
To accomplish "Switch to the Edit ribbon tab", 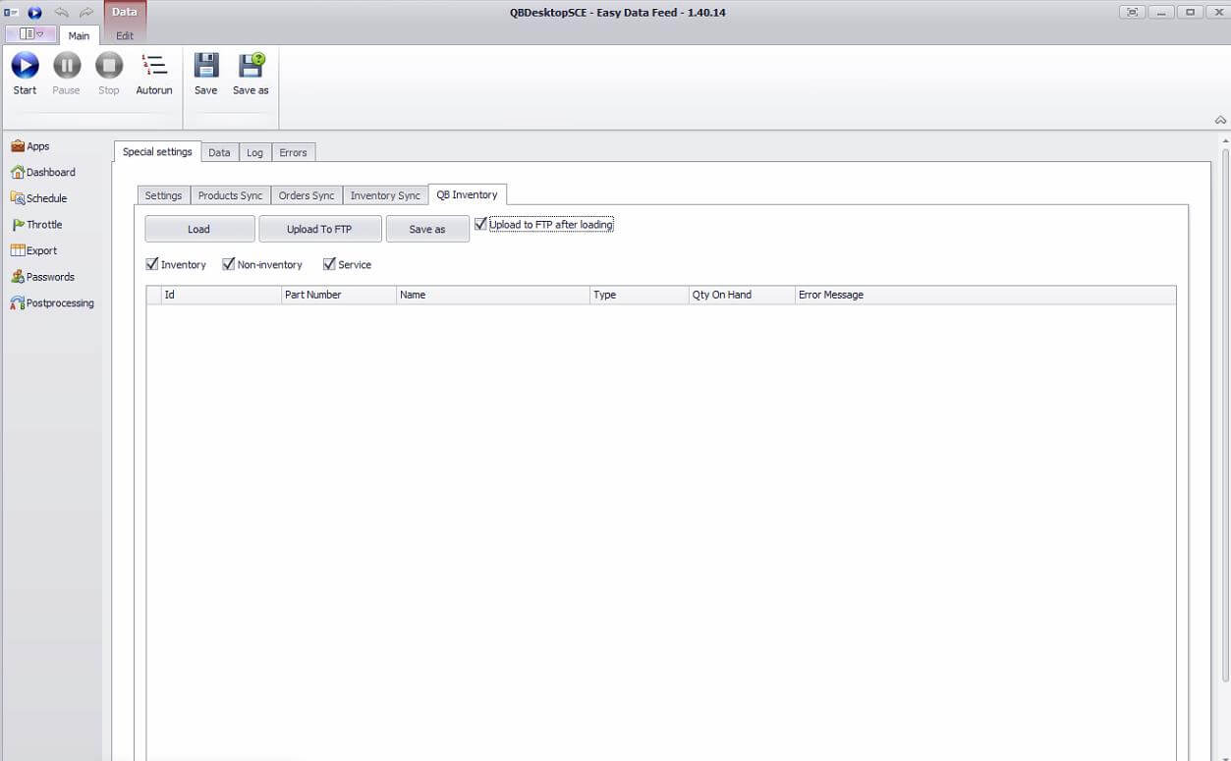I will pos(125,35).
